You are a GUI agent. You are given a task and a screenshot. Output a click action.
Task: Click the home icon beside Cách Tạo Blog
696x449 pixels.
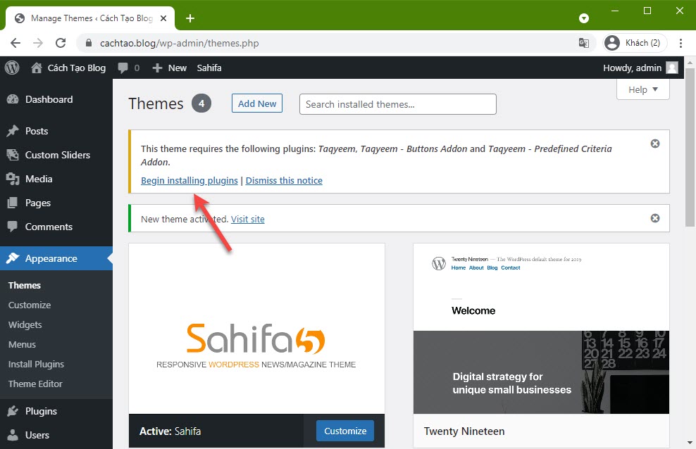point(37,68)
